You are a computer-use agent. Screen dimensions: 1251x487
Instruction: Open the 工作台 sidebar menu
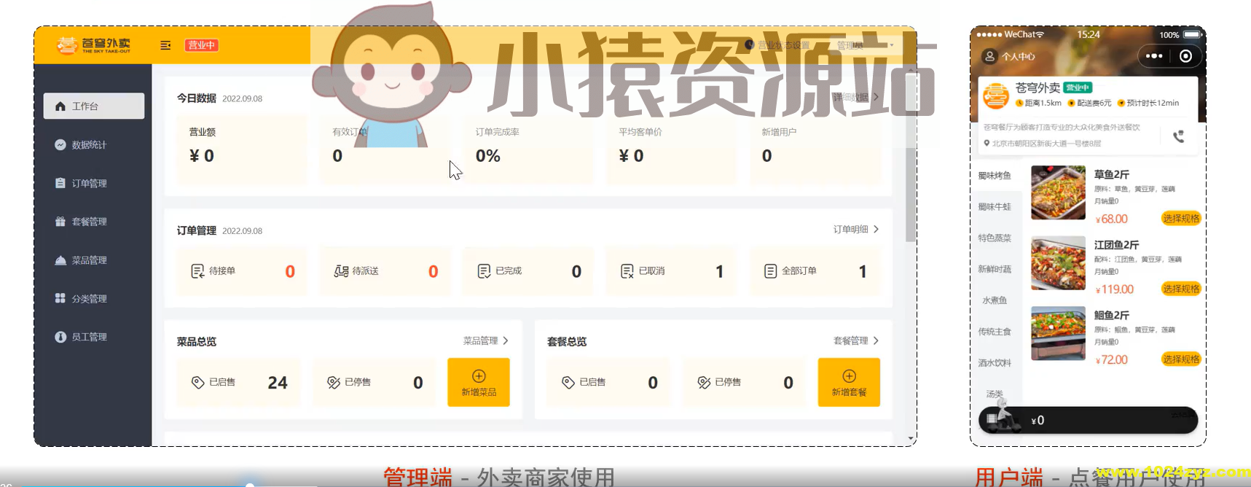point(94,106)
